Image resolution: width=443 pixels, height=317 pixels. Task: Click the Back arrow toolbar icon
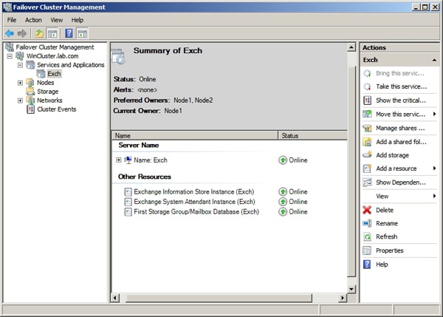9,33
